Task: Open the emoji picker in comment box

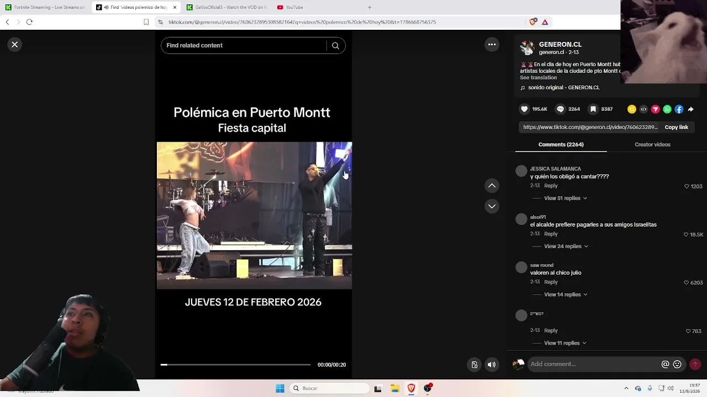Action: coord(677,364)
